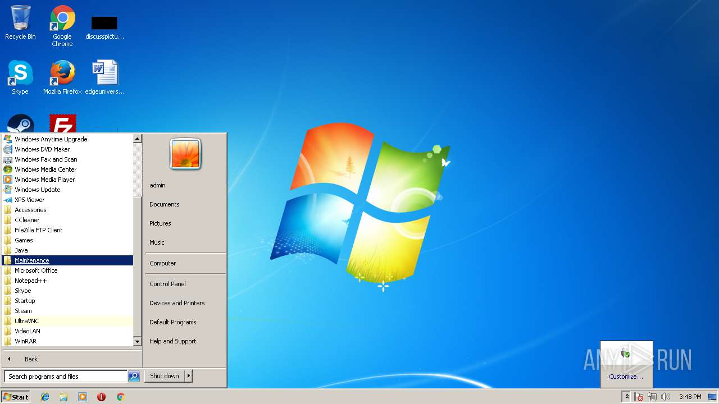This screenshot has width=719, height=404.
Task: Open Windows Anytime Upgrade
Action: point(67,139)
